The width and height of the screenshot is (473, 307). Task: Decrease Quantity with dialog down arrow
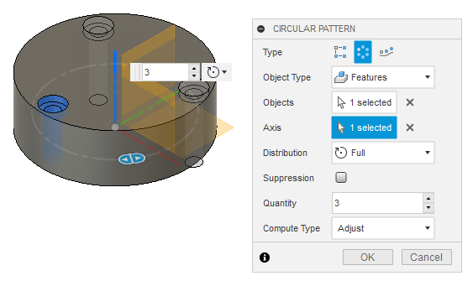(x=428, y=208)
